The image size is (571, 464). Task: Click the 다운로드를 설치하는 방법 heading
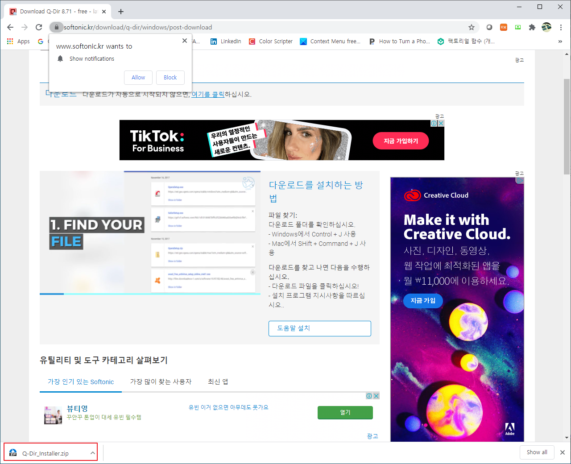coord(316,191)
